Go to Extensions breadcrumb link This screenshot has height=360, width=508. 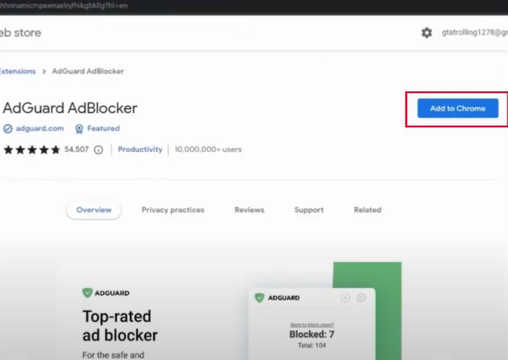(17, 71)
